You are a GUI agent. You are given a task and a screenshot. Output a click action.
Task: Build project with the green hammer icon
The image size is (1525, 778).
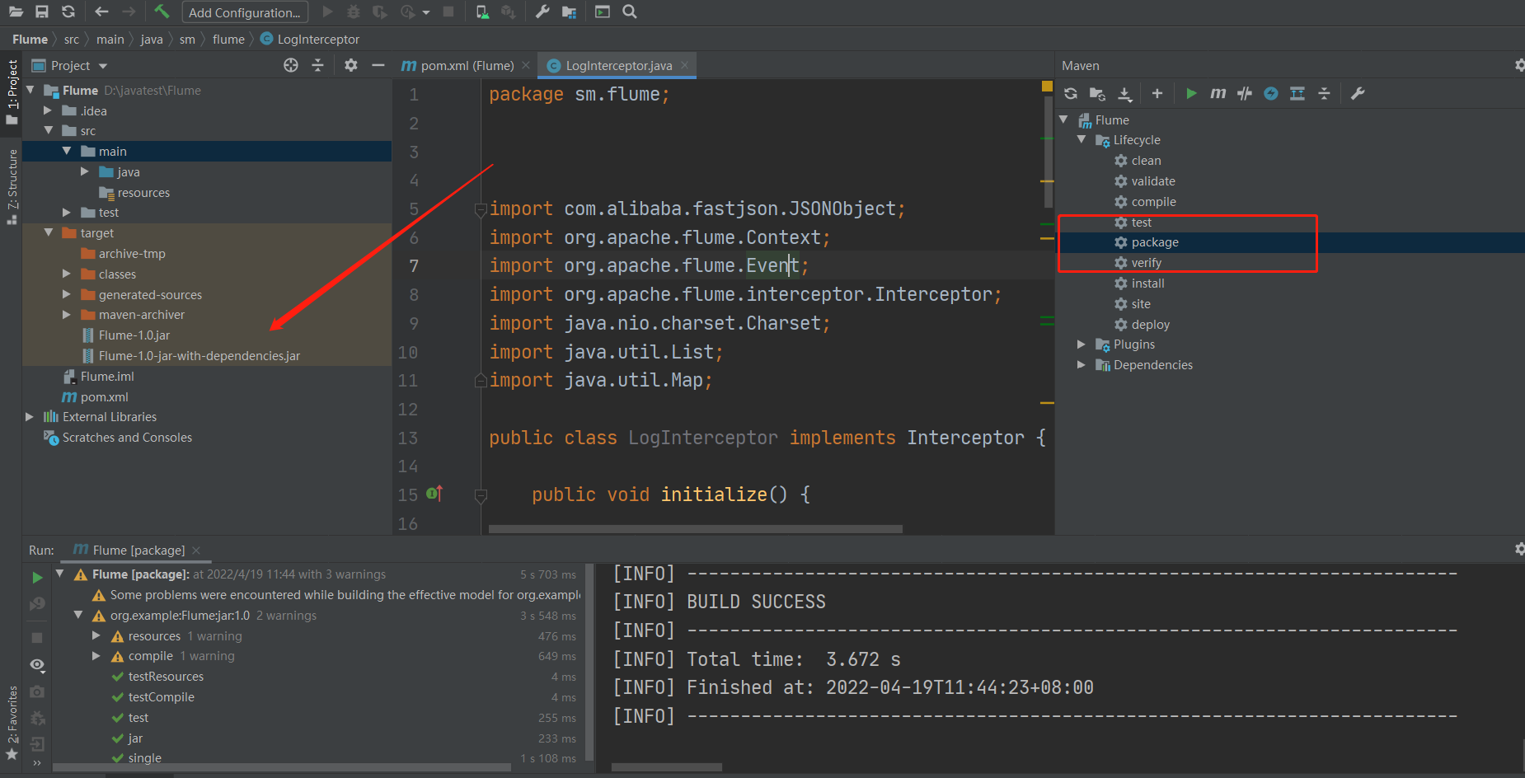[x=162, y=12]
